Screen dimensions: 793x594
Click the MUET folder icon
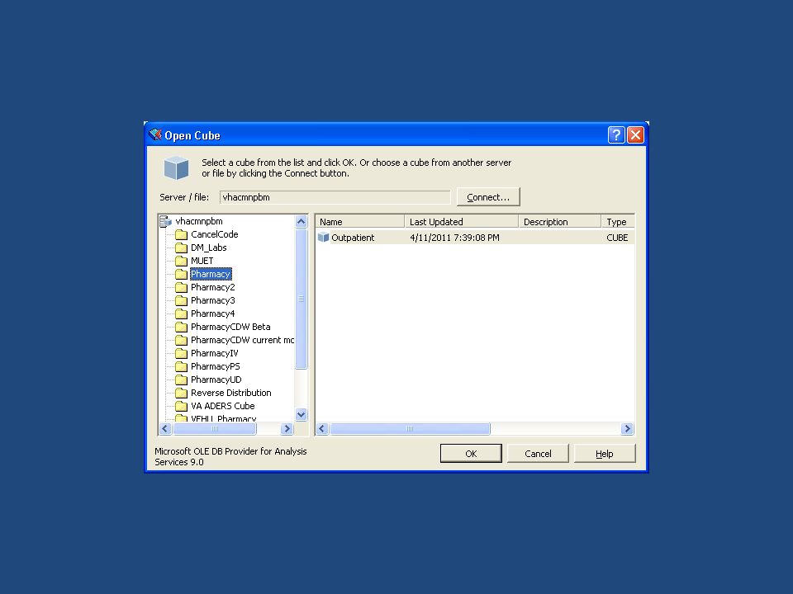(x=181, y=262)
